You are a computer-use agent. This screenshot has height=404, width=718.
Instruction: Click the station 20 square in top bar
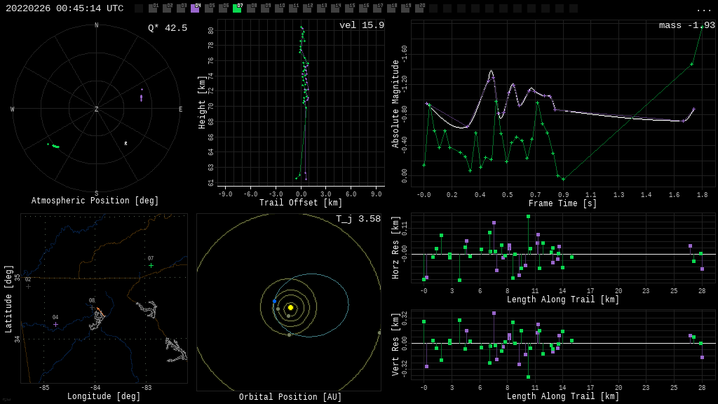[419, 8]
